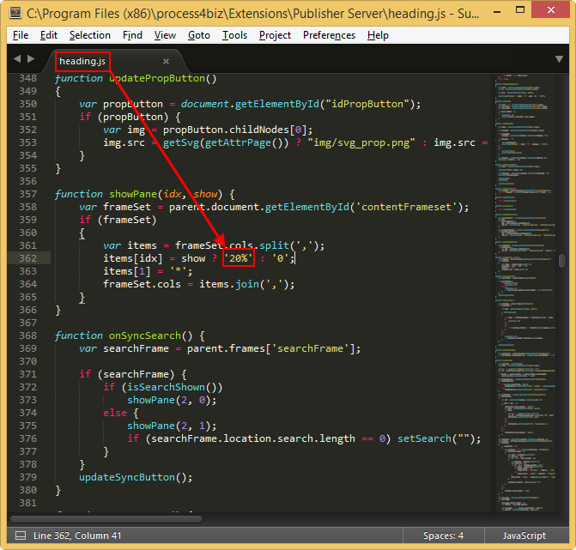Click 'contentFrameset' string literal
The image size is (576, 550).
click(x=407, y=207)
